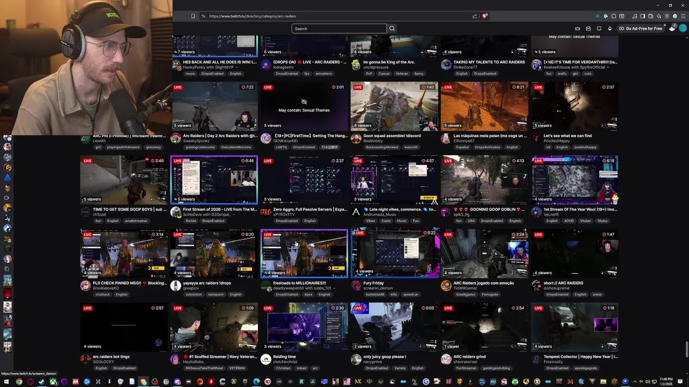Focus the Twitch Search field
This screenshot has height=387, width=689.
[x=339, y=28]
